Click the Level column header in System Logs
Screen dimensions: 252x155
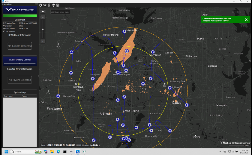10,96
